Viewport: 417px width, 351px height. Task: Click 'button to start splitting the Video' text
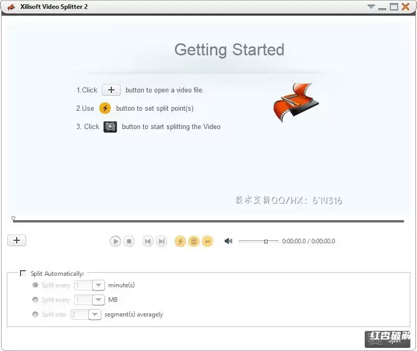[x=171, y=127]
